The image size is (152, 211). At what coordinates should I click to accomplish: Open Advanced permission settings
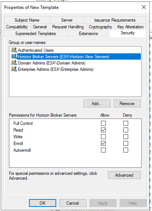pos(124,175)
